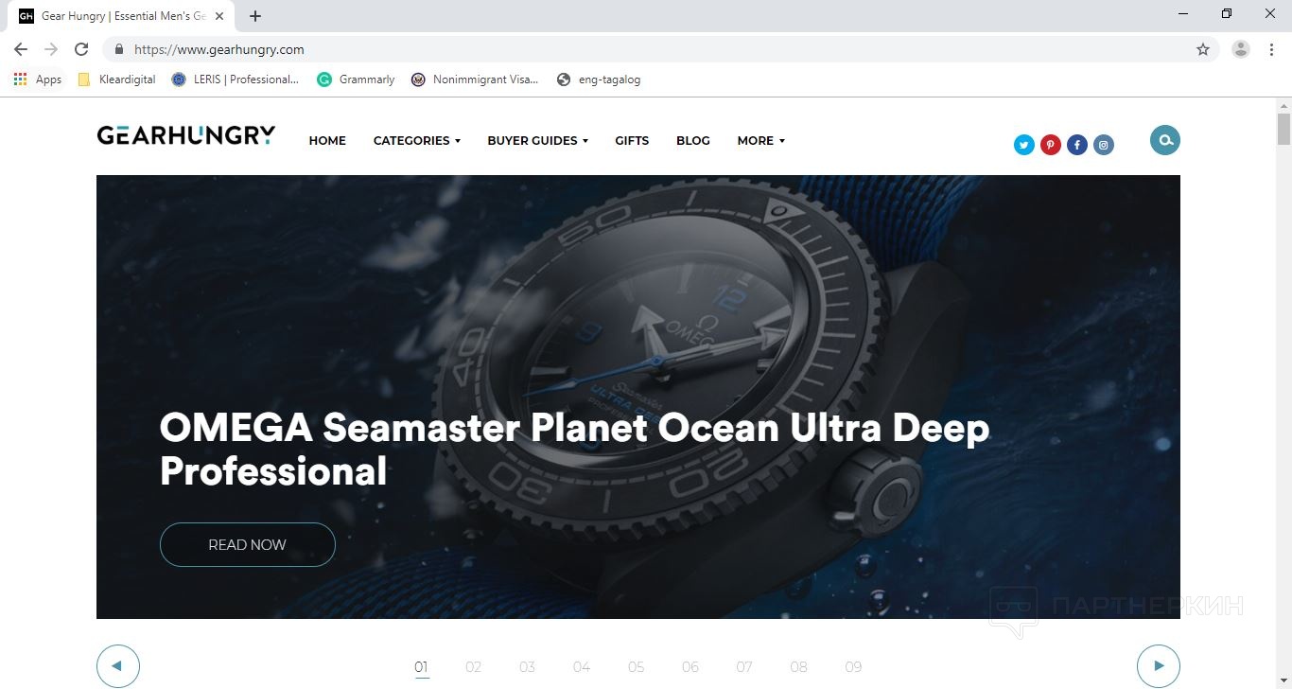Jump to slide indicator 05
Screen dimensions: 1292x689
(637, 667)
